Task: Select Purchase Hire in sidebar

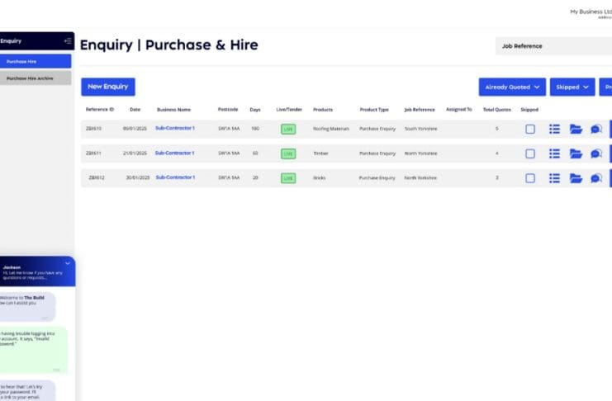Action: (x=36, y=61)
